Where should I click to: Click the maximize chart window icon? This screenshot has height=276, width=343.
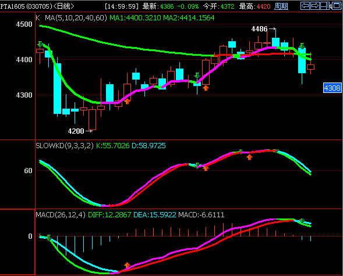coord(337,6)
